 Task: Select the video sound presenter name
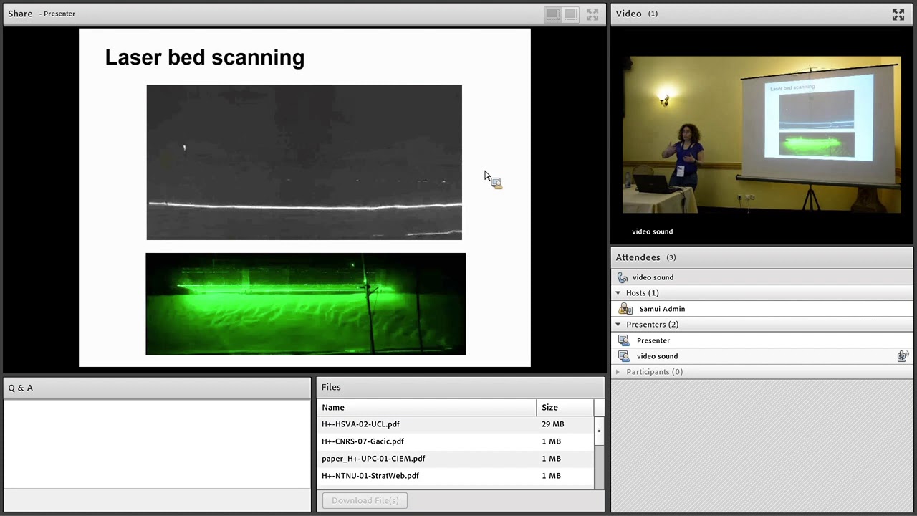[657, 356]
